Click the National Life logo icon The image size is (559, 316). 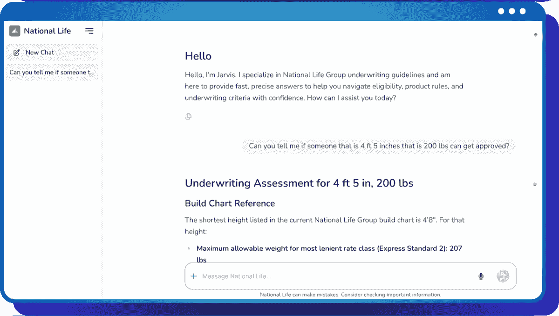click(15, 31)
